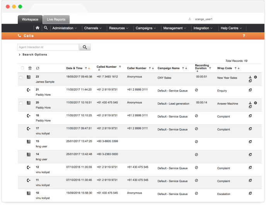Click the New Year Sales wrap code
This screenshot has width=266, height=205.
pyautogui.click(x=227, y=78)
